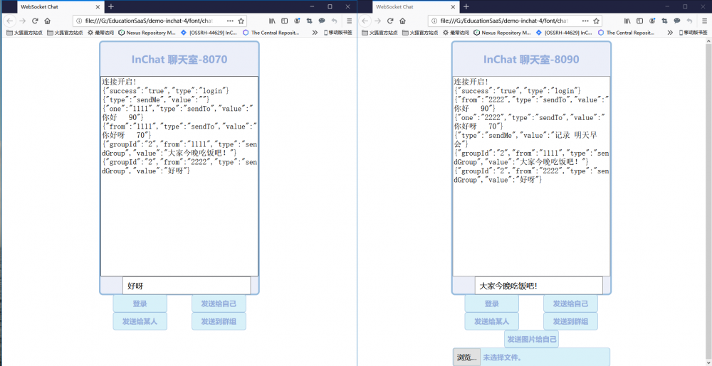Open 最常访问 bookmark in right window

click(x=456, y=33)
